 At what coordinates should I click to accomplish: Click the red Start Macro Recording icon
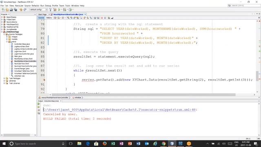[102, 18]
